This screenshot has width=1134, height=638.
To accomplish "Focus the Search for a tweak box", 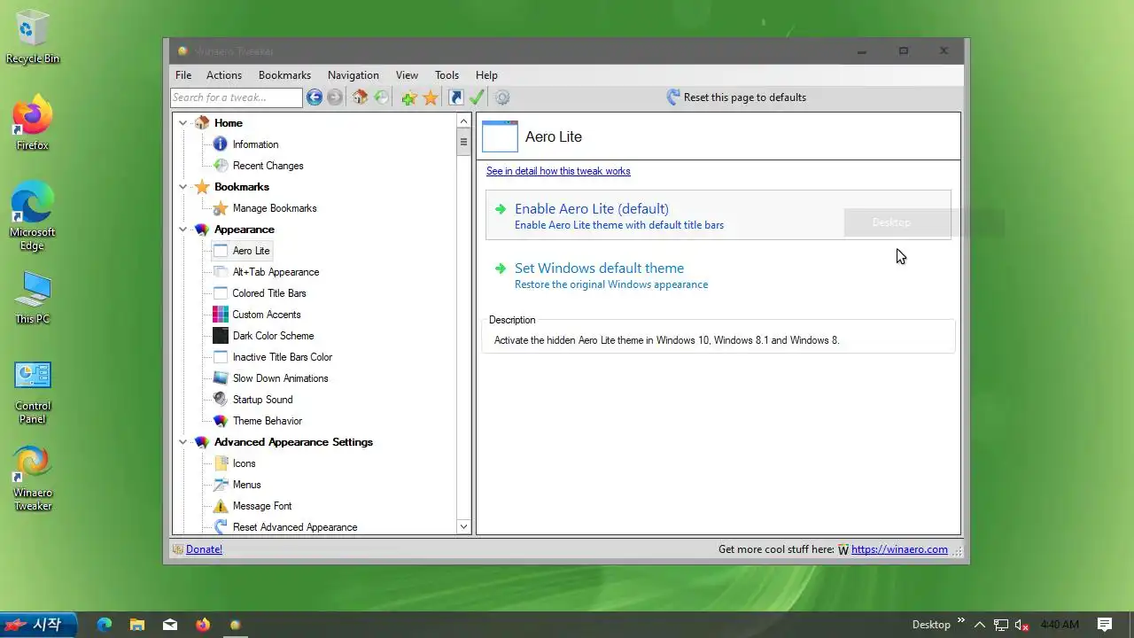I will coord(237,97).
